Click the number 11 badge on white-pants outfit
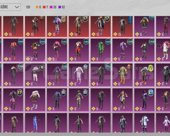The width and height of the screenshot is (170, 136). [42, 67]
